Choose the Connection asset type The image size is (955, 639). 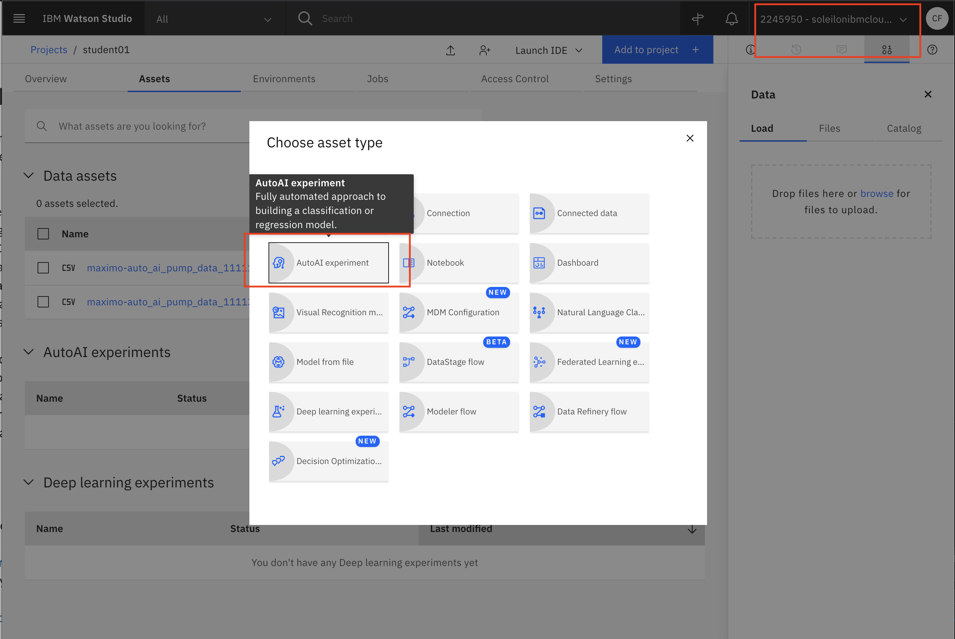[x=466, y=213]
